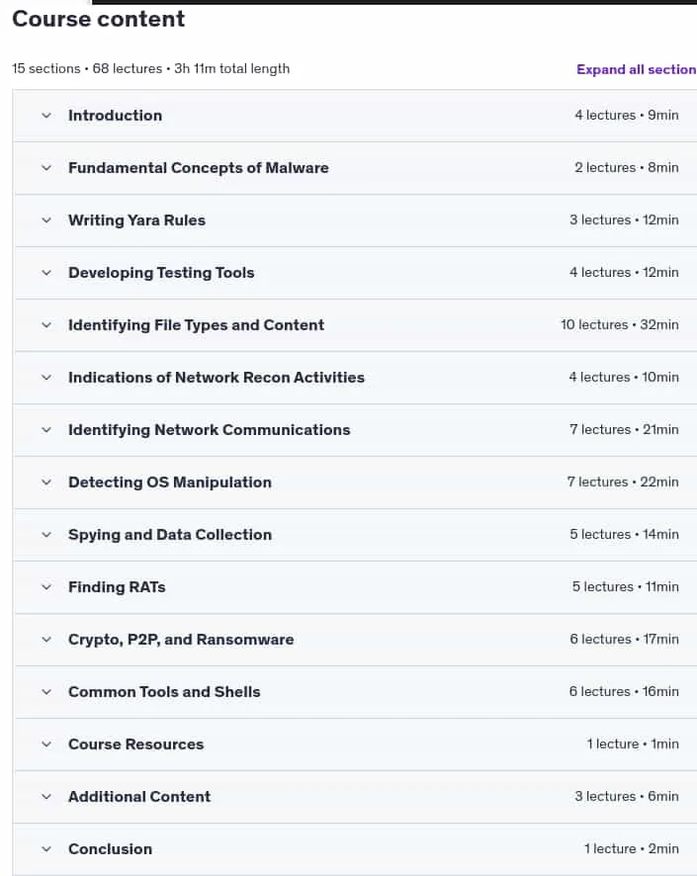697x876 pixels.
Task: Click chevron icon beside Finding RATs
Action: pyautogui.click(x=46, y=587)
